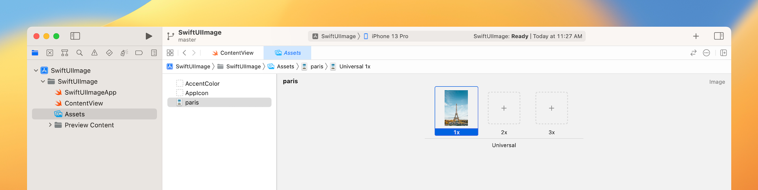
Task: Open the Symbol navigator
Action: click(x=65, y=53)
